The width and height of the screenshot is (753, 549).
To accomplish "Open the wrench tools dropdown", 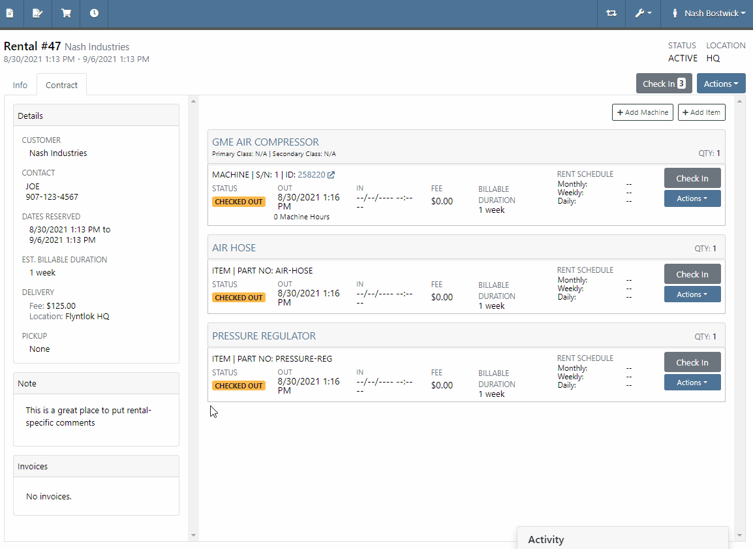I will point(643,14).
